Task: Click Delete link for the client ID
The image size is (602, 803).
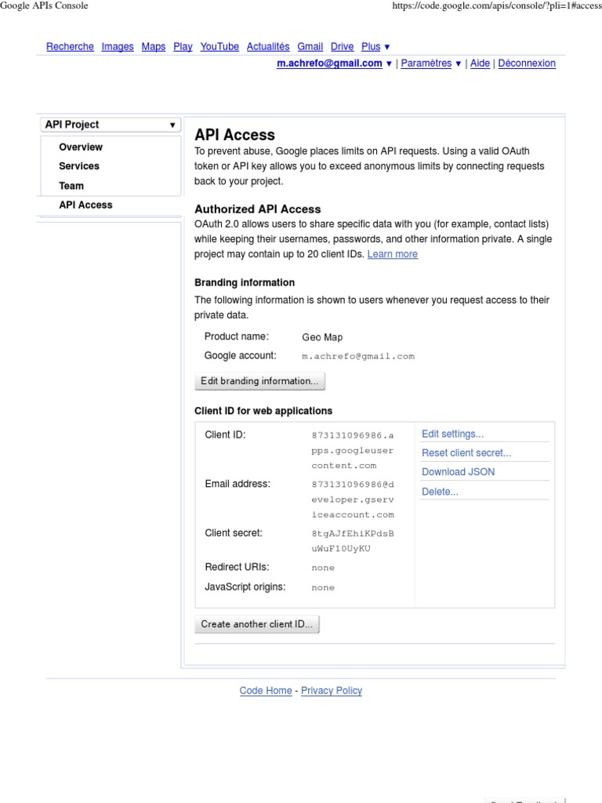Action: [440, 492]
